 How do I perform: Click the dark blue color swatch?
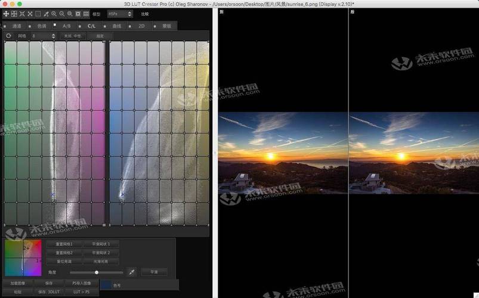[x=106, y=285]
